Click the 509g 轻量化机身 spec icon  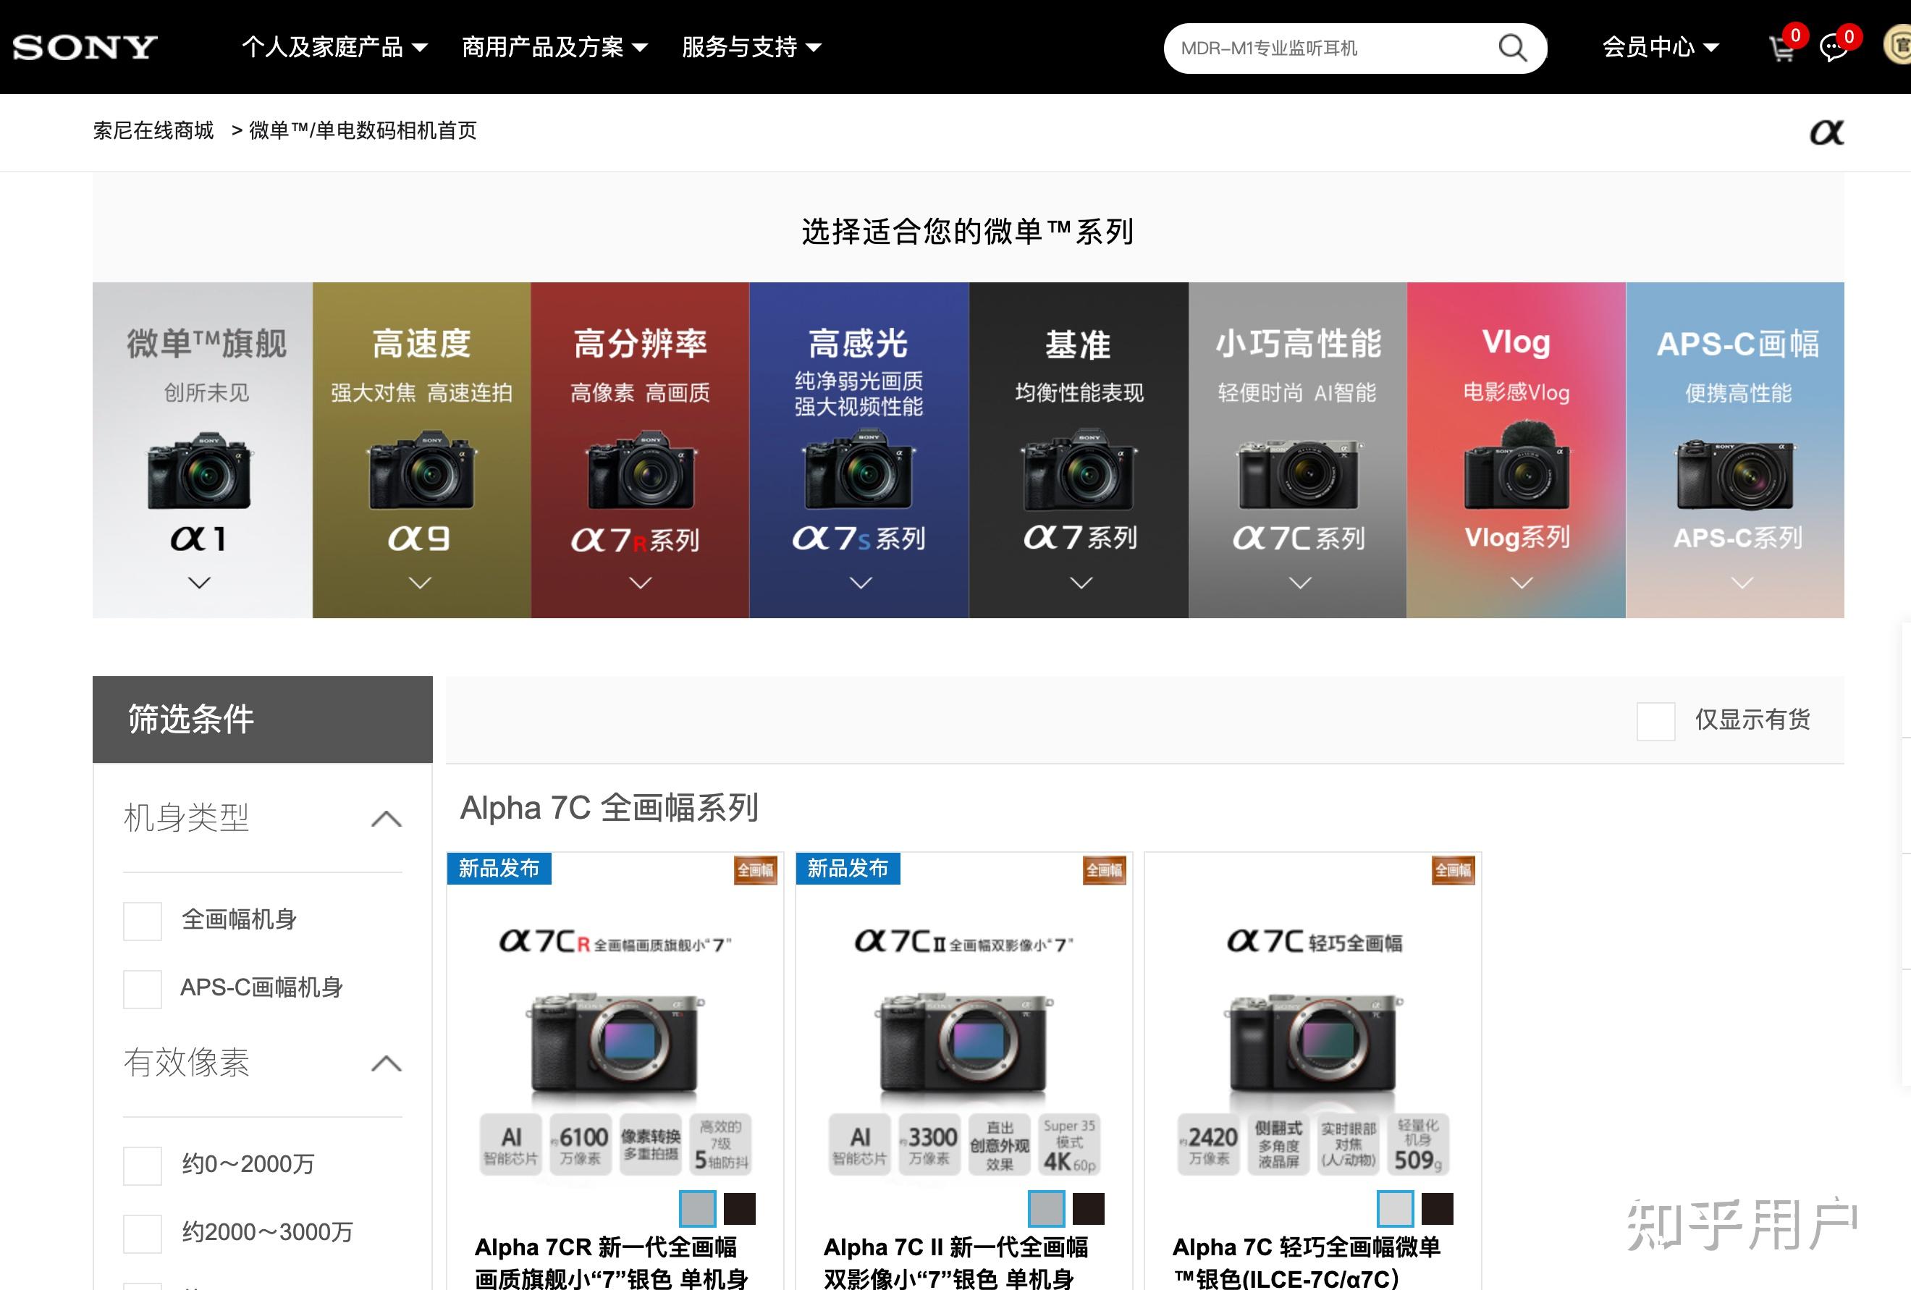[x=1419, y=1144]
